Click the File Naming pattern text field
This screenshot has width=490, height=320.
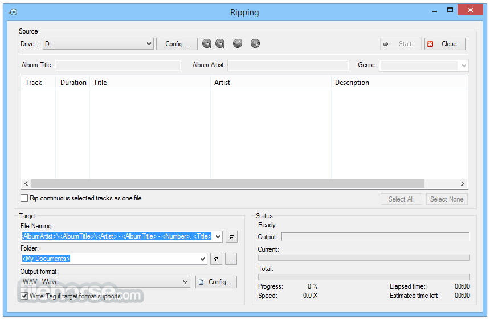click(117, 237)
